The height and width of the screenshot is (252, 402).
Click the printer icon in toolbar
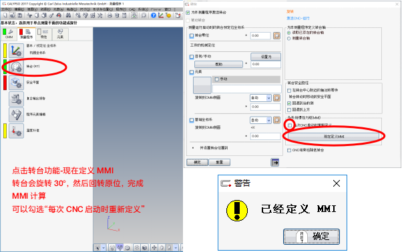[110, 15]
